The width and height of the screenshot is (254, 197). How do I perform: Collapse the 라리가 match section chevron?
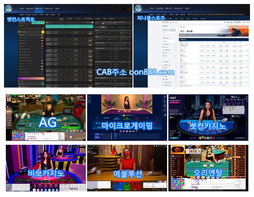[92, 30]
